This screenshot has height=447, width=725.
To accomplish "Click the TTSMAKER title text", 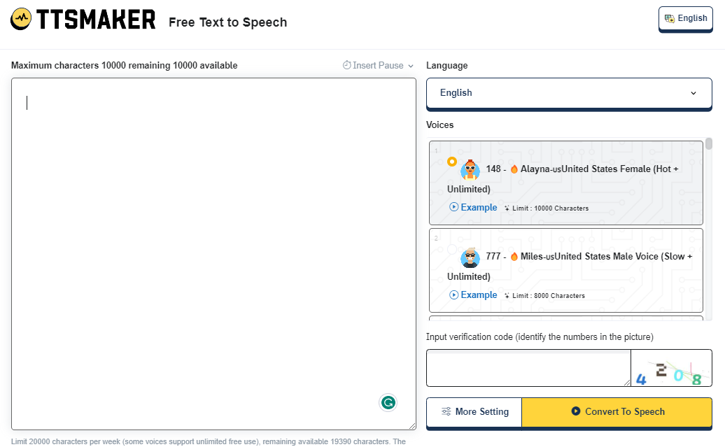I will pos(96,20).
